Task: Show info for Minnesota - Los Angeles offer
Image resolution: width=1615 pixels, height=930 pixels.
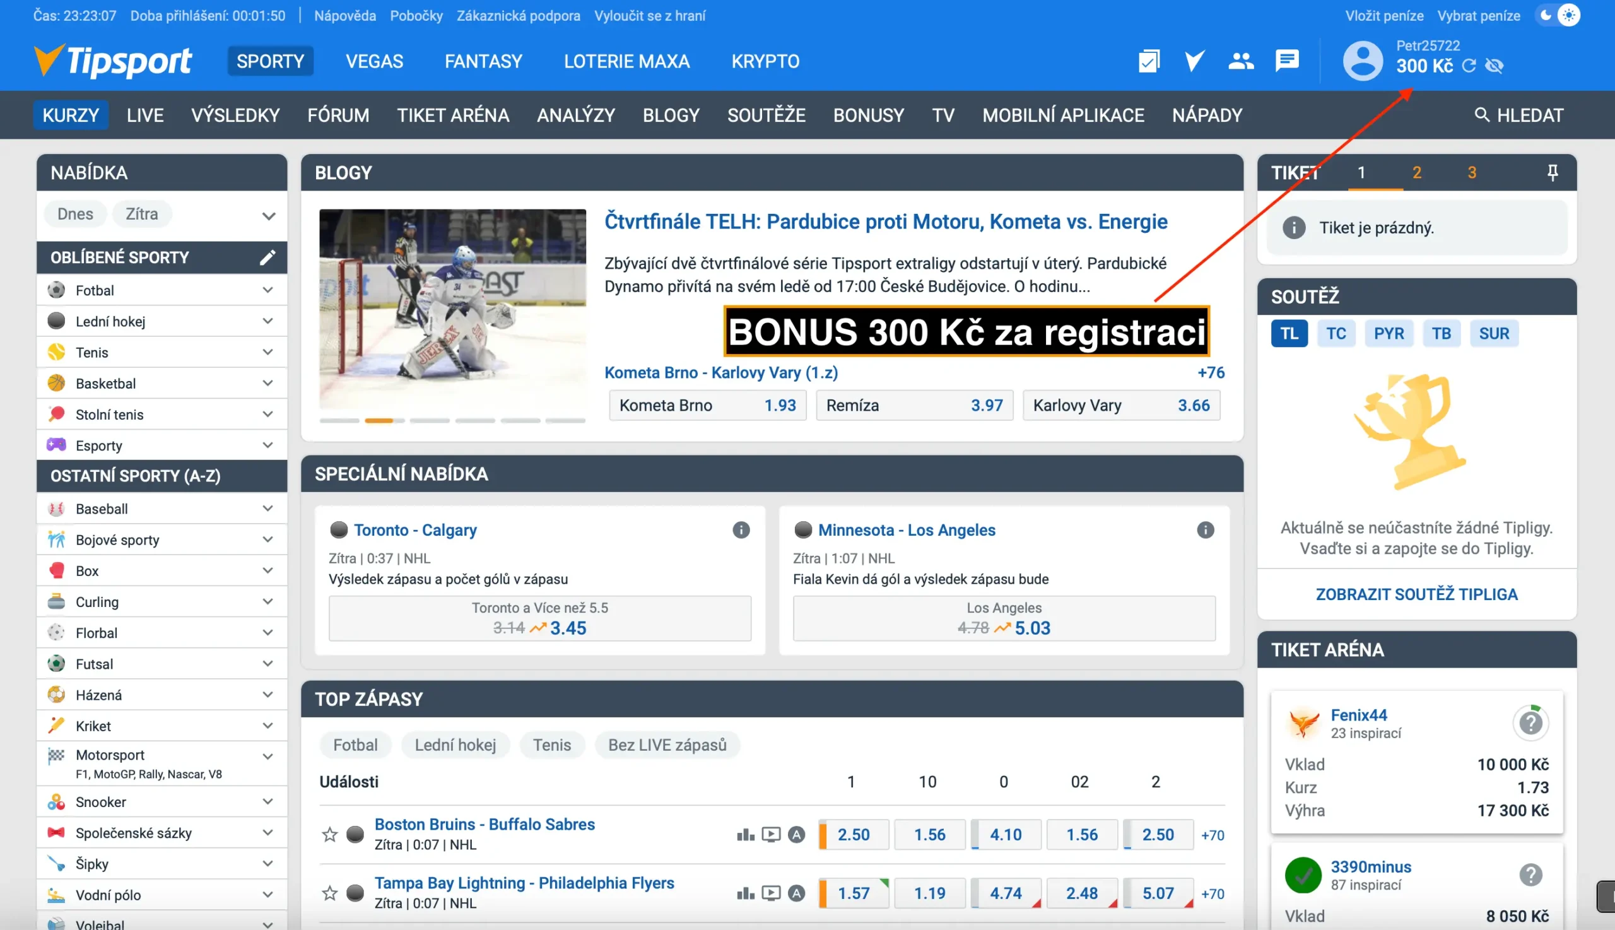Action: pyautogui.click(x=1205, y=529)
